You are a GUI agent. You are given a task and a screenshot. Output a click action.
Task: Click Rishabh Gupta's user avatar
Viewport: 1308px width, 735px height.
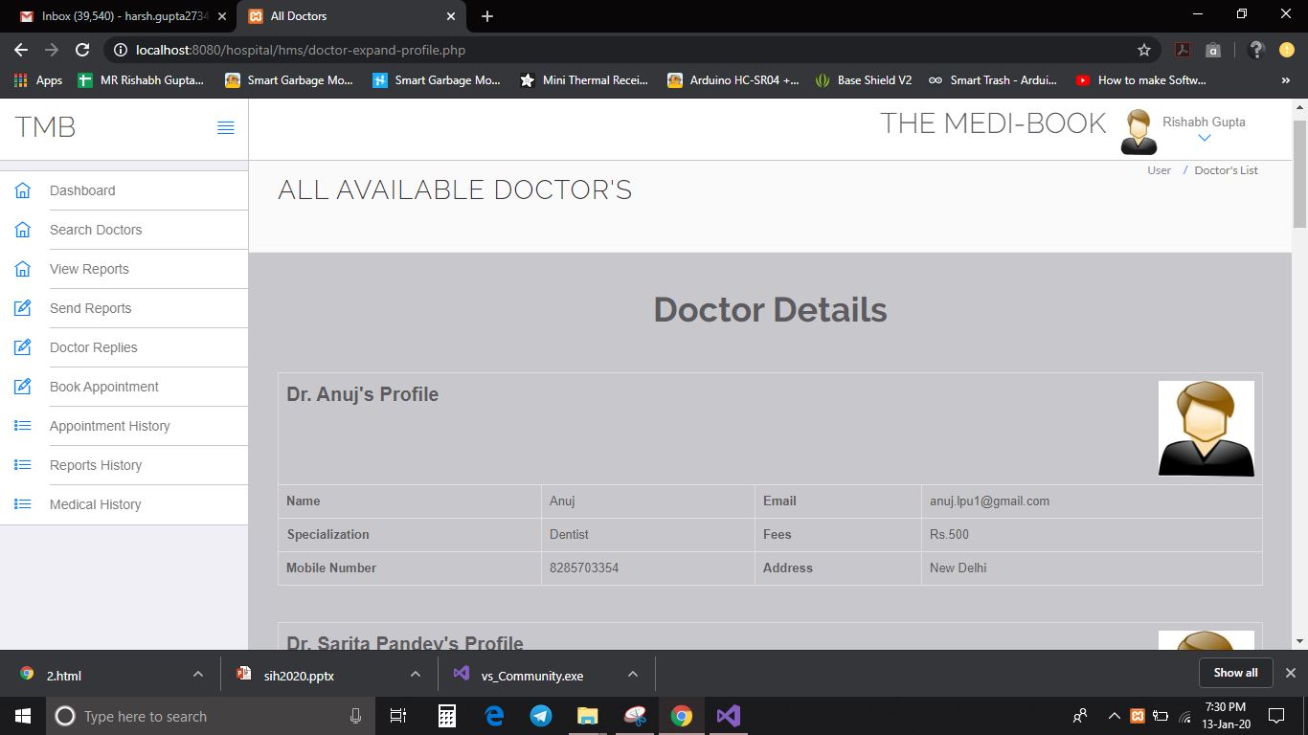[x=1138, y=132]
